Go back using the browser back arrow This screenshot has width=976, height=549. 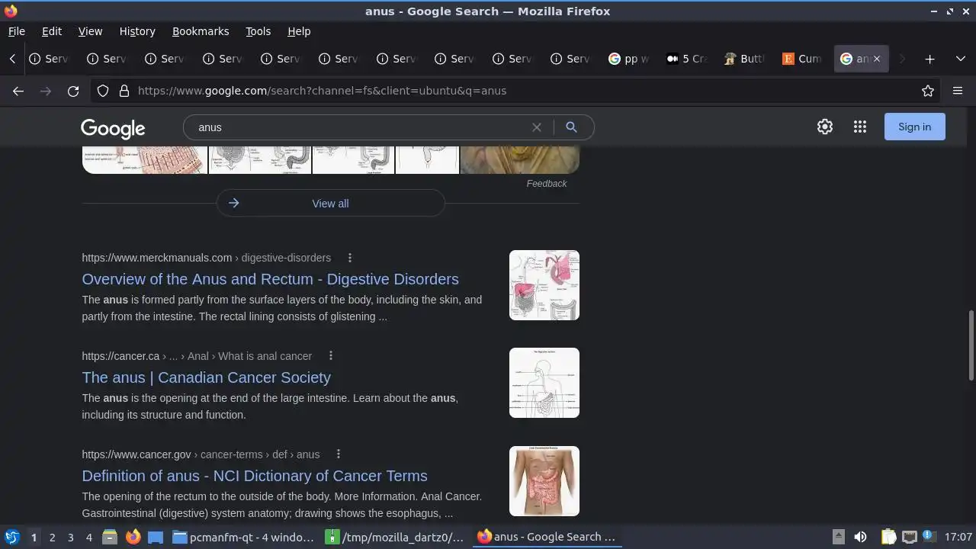pyautogui.click(x=18, y=91)
